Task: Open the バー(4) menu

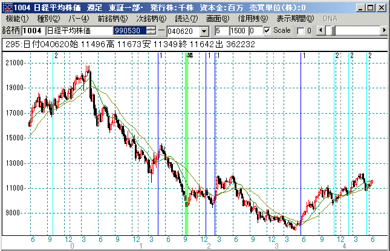Action: (x=79, y=19)
